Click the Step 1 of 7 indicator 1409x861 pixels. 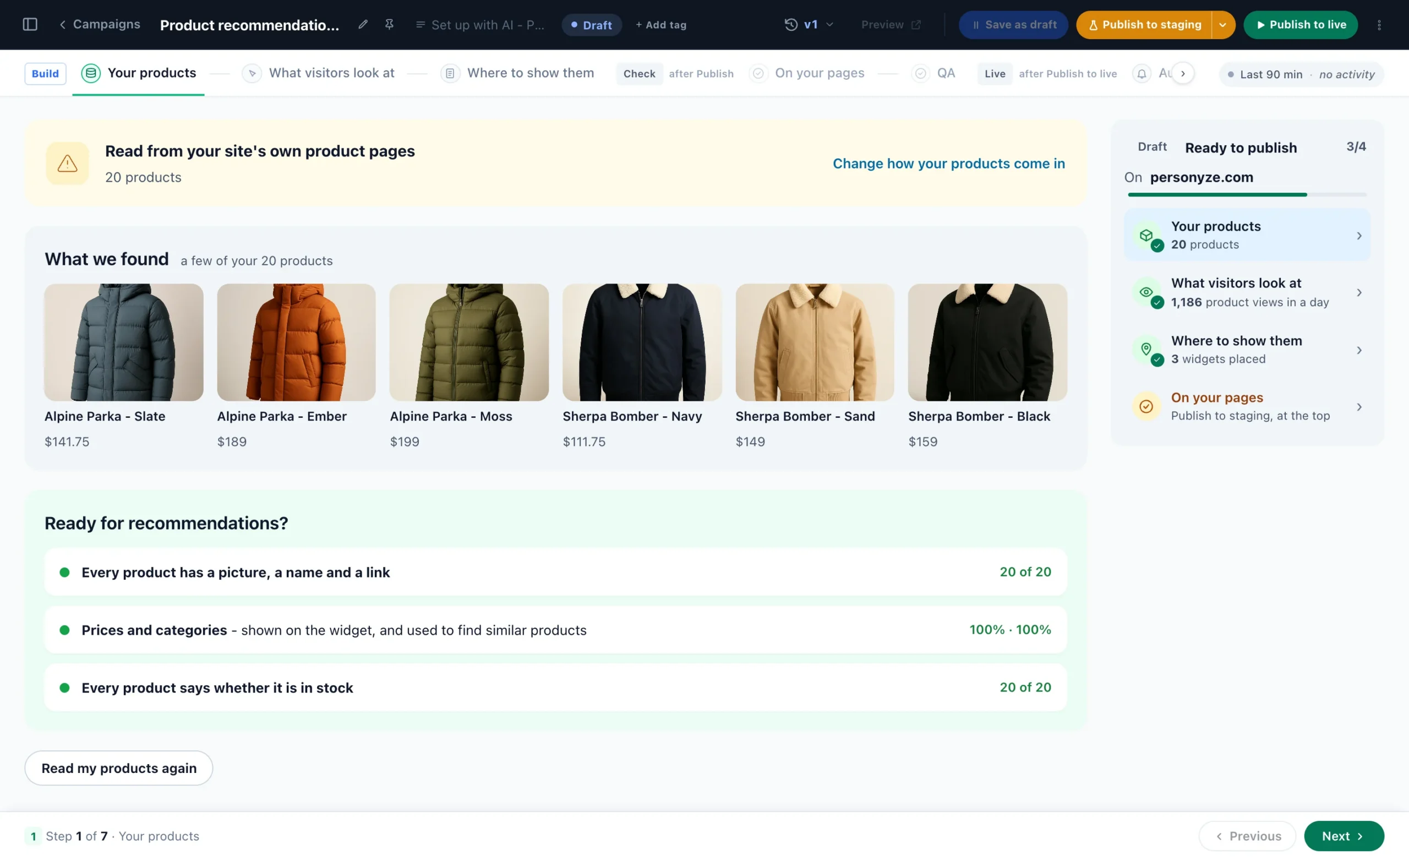click(x=112, y=836)
